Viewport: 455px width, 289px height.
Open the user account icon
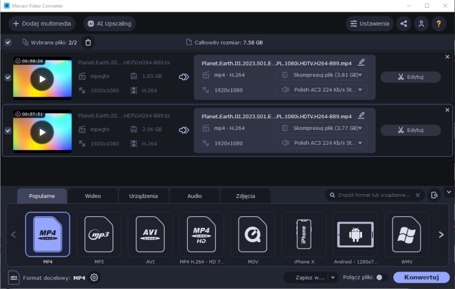(x=421, y=23)
